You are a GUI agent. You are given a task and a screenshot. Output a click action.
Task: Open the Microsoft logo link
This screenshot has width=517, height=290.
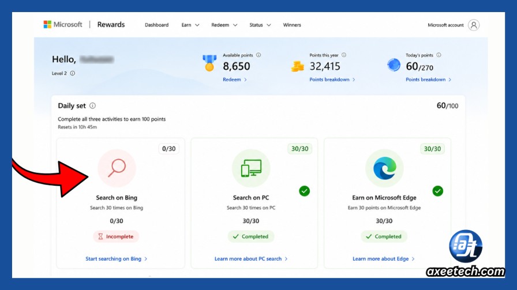[63, 24]
